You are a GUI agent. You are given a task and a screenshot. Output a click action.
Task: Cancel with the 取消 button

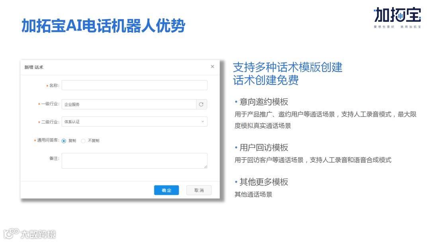[x=199, y=190]
